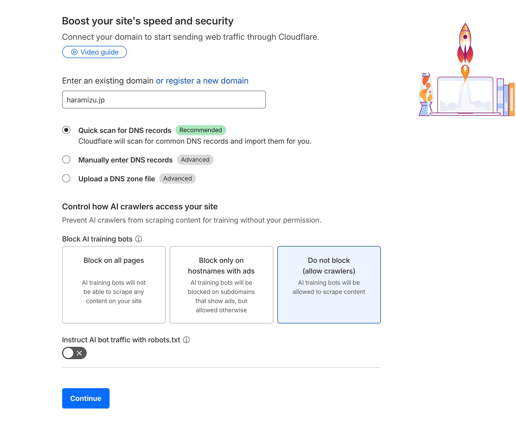516x435 pixels.
Task: Select the Block on all pages card
Action: (x=114, y=284)
